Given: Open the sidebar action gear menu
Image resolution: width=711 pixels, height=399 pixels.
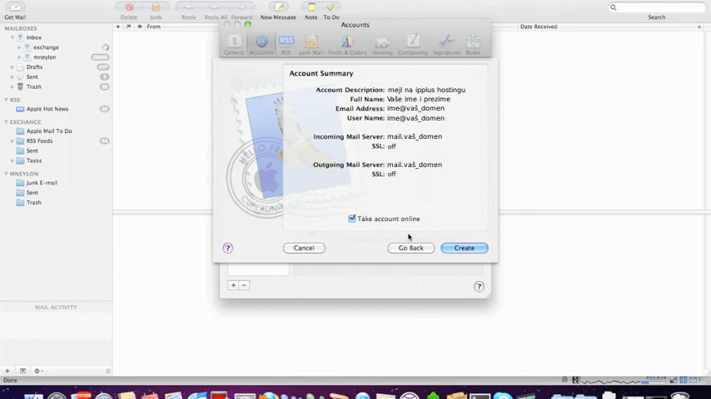Looking at the screenshot, I should 38,371.
